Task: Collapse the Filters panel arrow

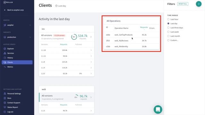Action: pyautogui.click(x=199, y=4)
